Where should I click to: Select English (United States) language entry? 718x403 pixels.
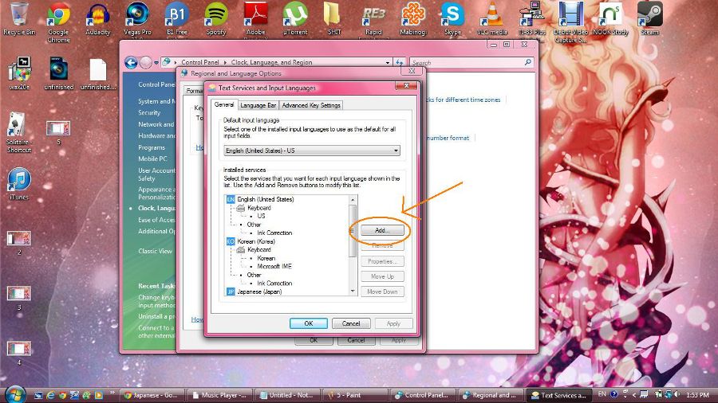point(265,199)
